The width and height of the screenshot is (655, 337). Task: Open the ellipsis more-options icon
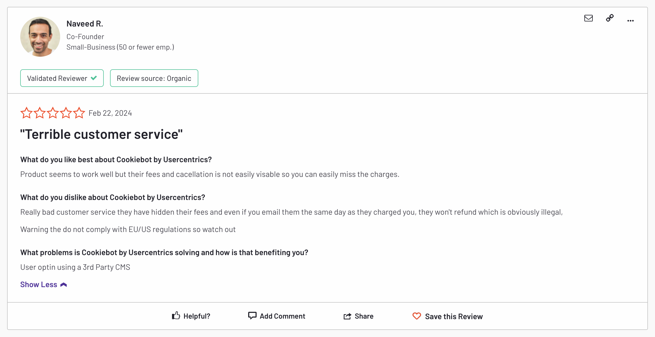click(631, 20)
